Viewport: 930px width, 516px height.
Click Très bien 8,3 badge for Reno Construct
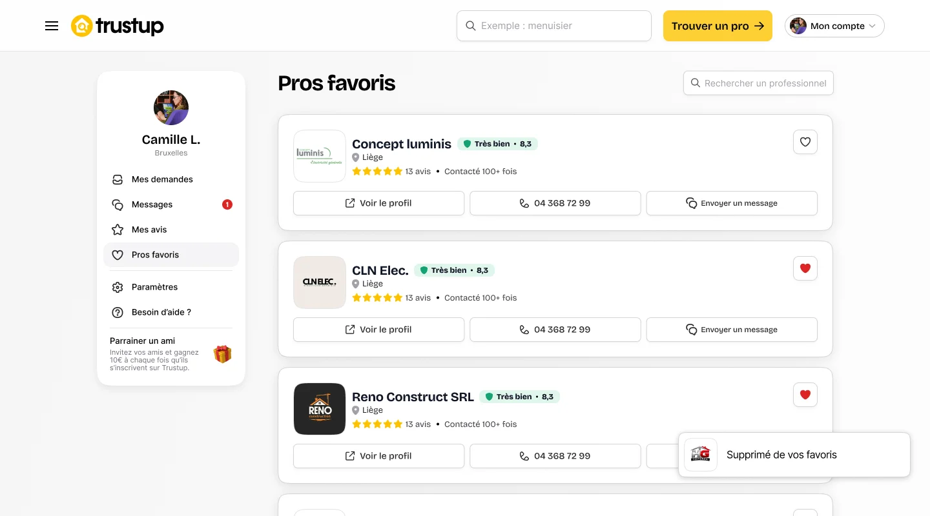(x=519, y=397)
